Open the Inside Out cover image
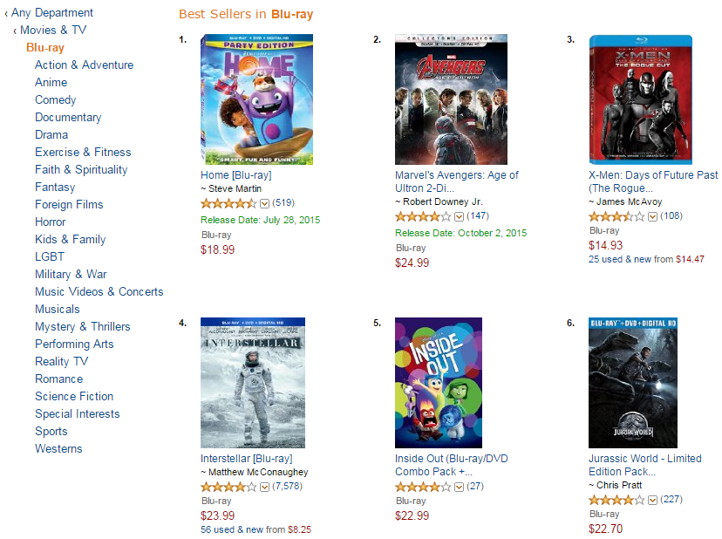 point(439,383)
